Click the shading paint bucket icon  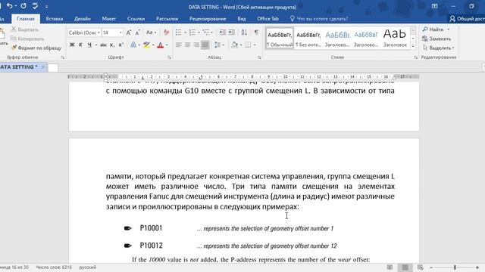234,45
